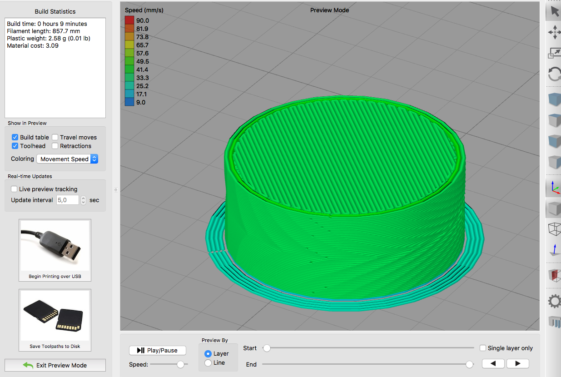Enable the Retractions checkbox

pos(55,146)
